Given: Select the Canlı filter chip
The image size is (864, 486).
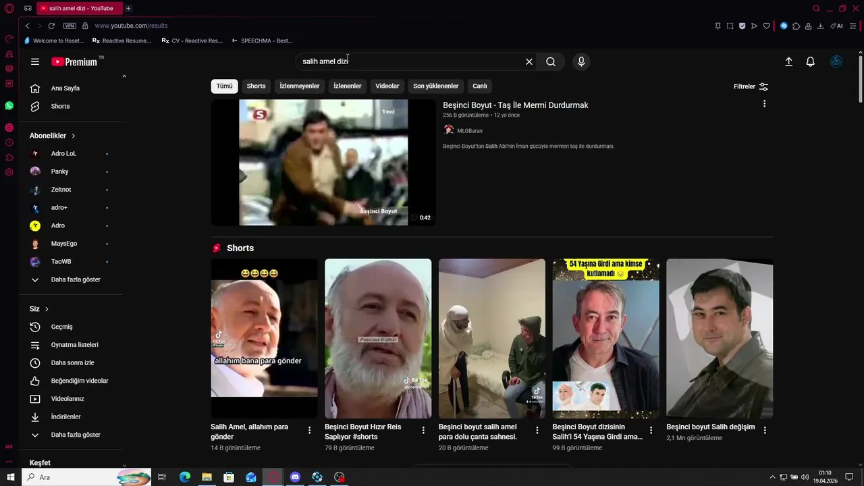Looking at the screenshot, I should tap(480, 86).
